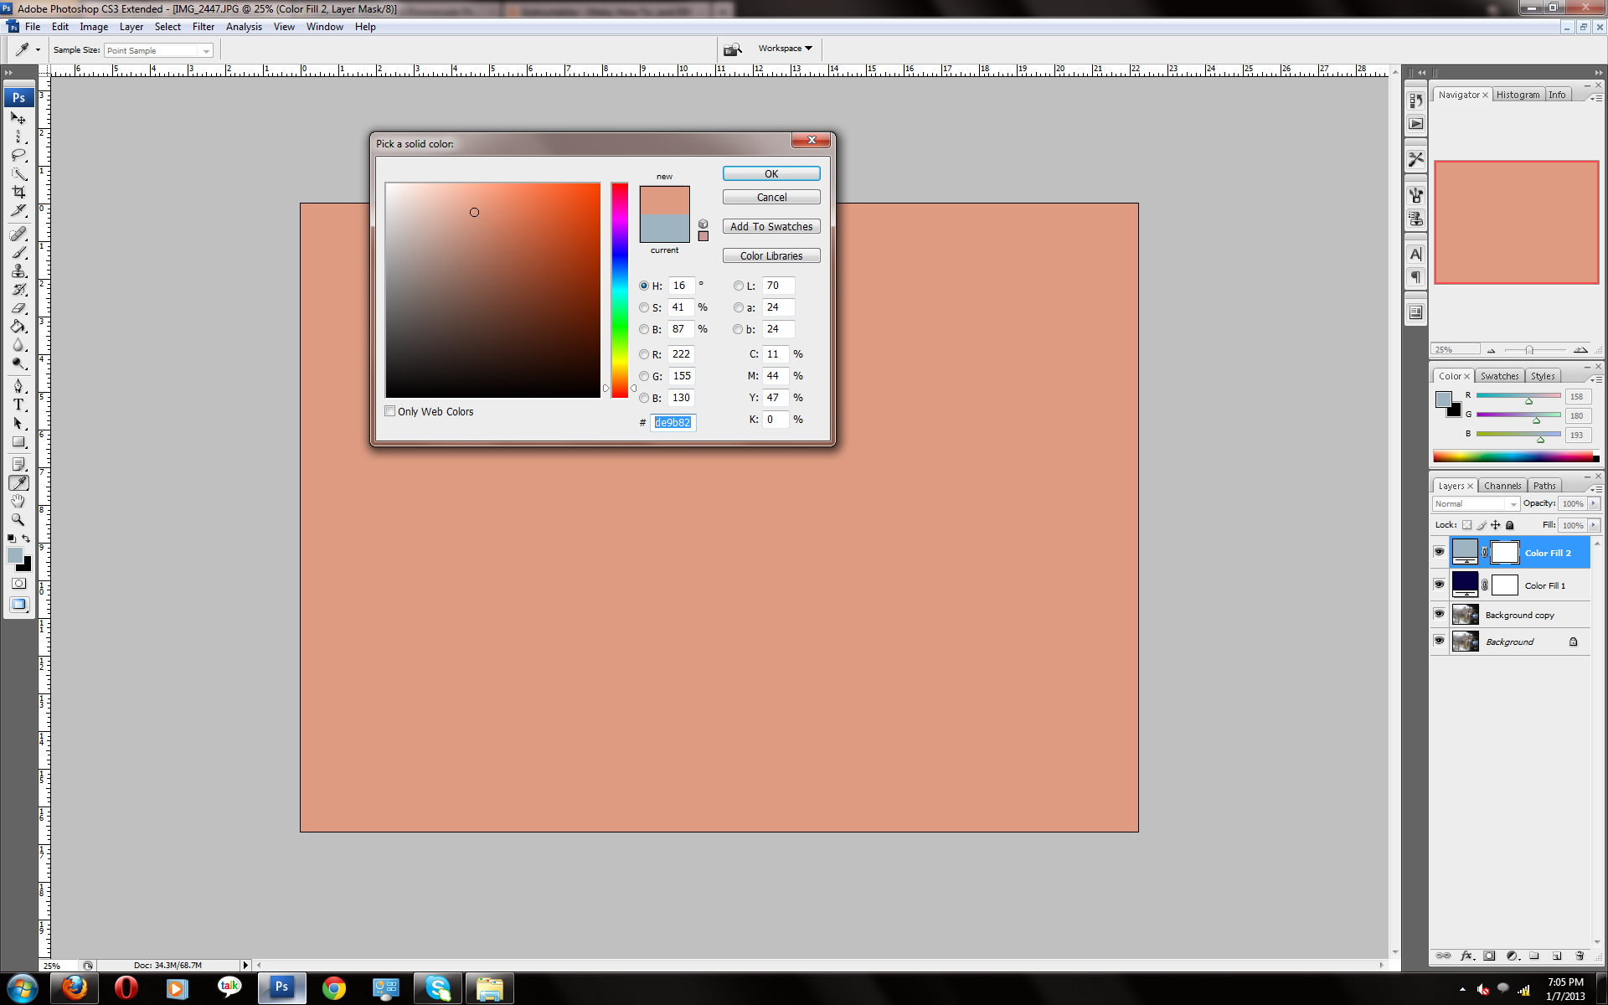Select the Paint Bucket tool
1608x1005 pixels.
point(18,327)
